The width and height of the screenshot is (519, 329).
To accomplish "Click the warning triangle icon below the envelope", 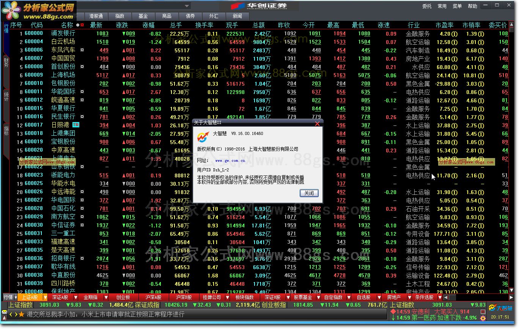I will click(x=5, y=318).
